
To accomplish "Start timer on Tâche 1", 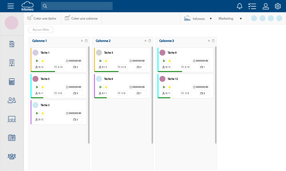I will click(37, 61).
